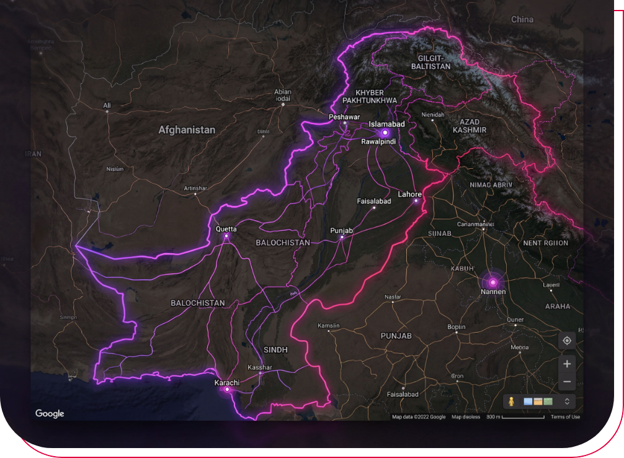
Task: Click the Google logo on the map
Action: (50, 413)
